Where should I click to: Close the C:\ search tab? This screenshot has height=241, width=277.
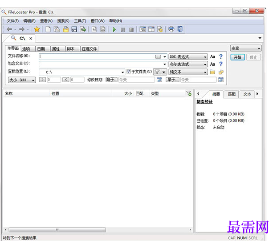click(31, 38)
